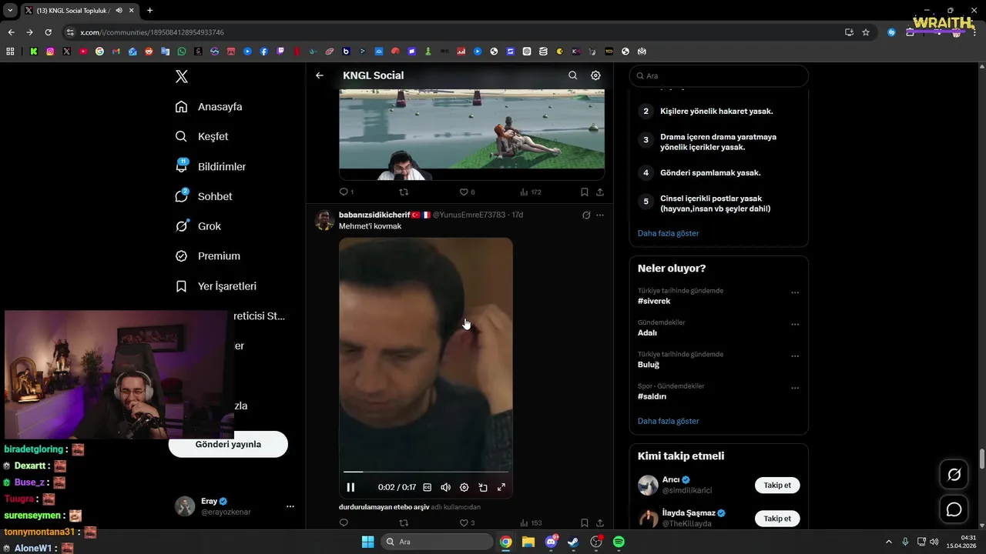
Task: Bookmark the post with 153 views
Action: [584, 522]
